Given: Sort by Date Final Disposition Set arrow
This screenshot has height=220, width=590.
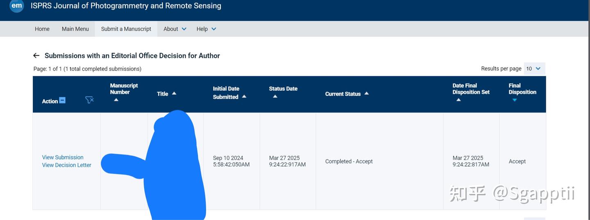Looking at the screenshot, I should click(x=458, y=100).
